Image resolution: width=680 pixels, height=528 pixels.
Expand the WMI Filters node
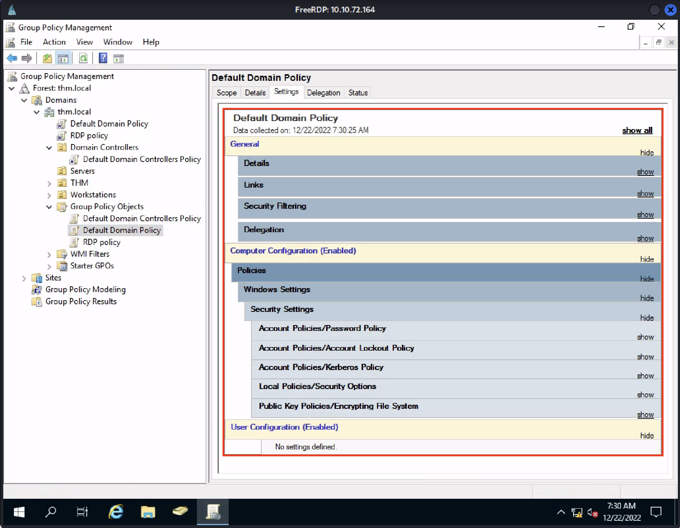click(49, 254)
